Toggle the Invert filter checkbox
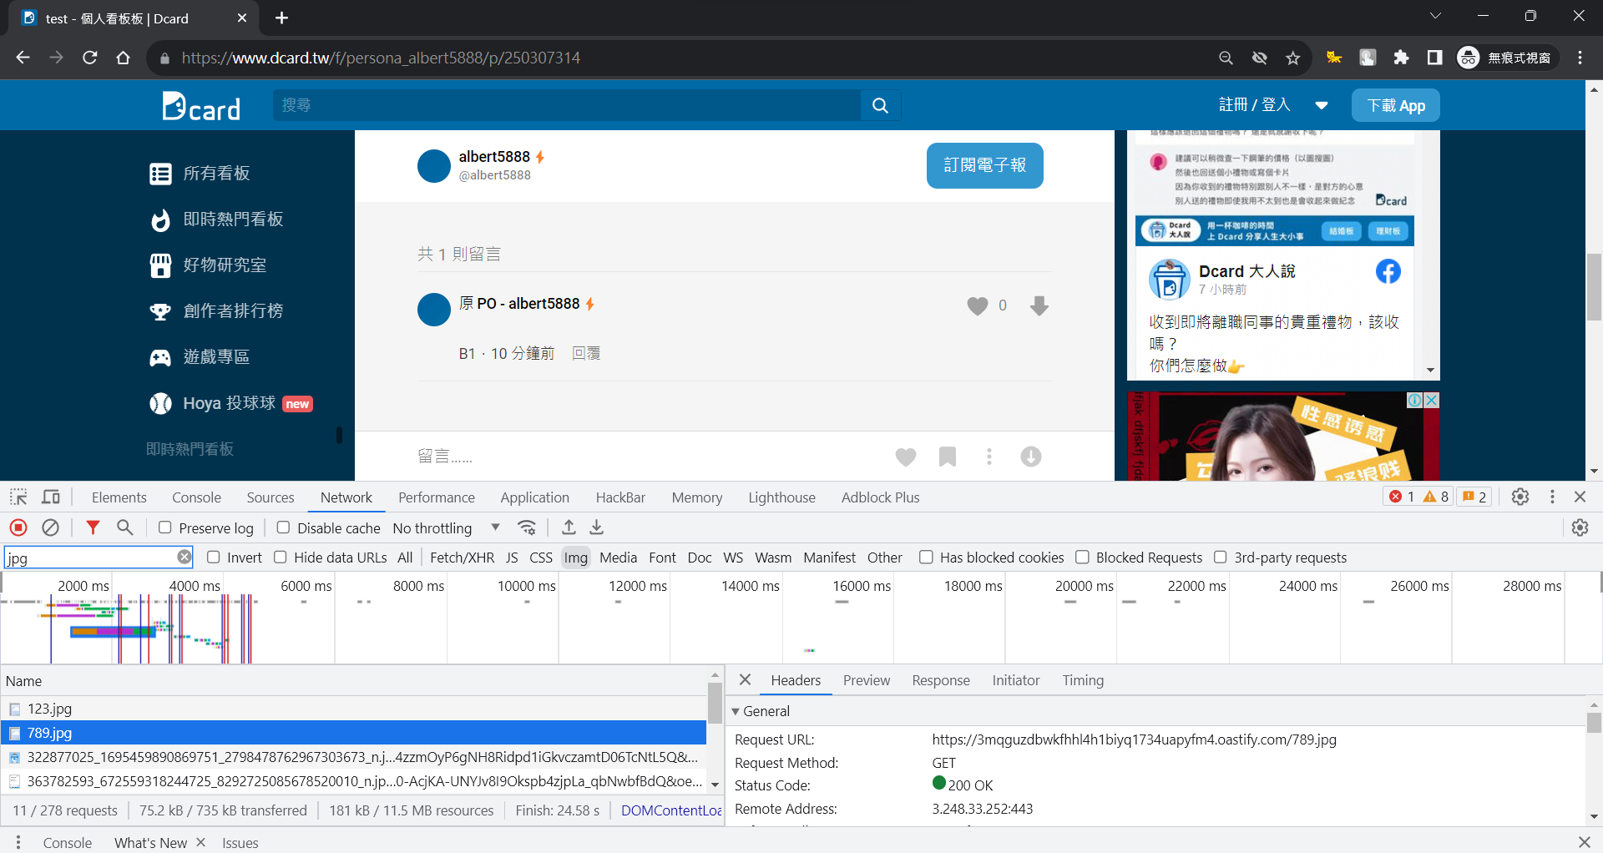1603x853 pixels. click(213, 557)
